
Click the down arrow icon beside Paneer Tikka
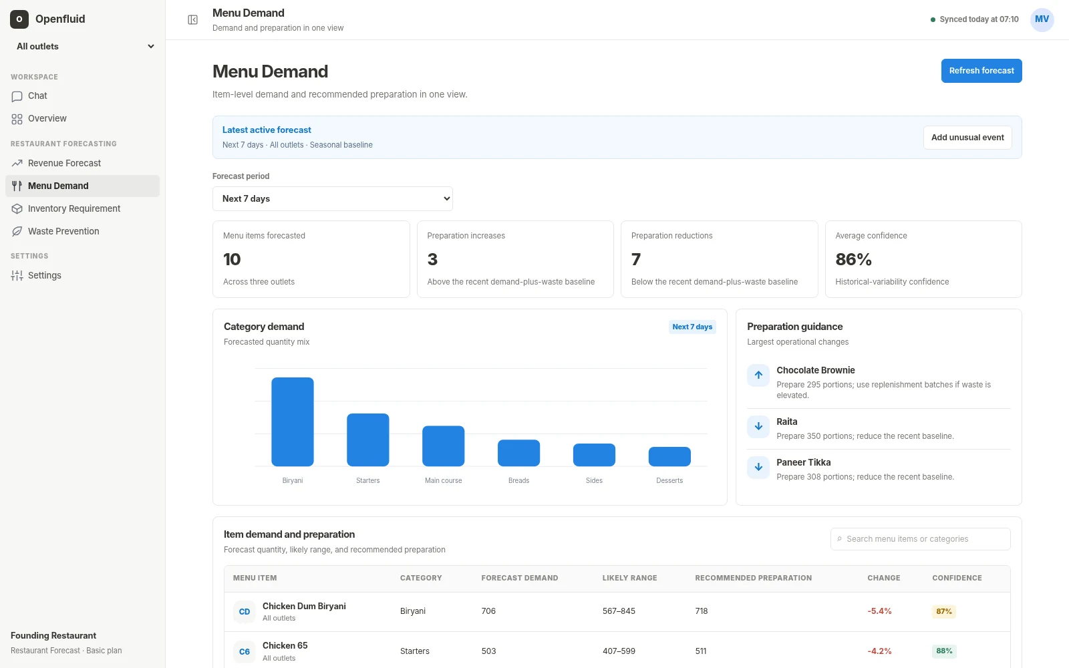(x=758, y=468)
